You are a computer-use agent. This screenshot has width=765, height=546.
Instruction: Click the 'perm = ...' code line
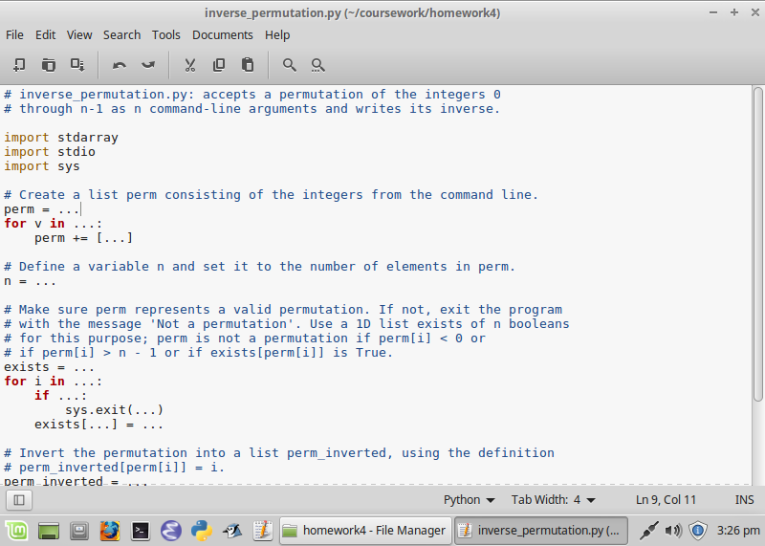pyautogui.click(x=42, y=209)
